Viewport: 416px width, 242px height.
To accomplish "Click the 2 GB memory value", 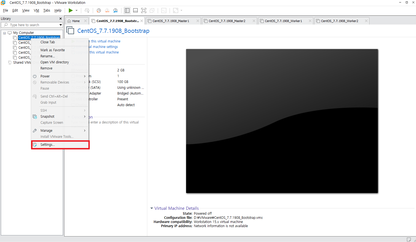I will [x=121, y=70].
